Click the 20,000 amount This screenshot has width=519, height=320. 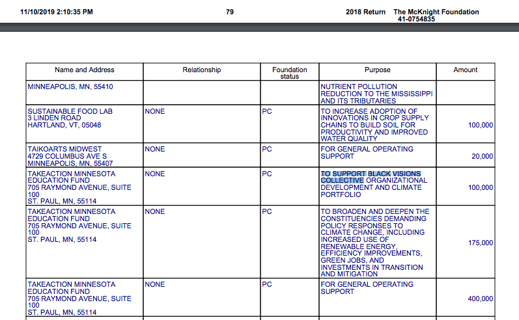(x=483, y=156)
